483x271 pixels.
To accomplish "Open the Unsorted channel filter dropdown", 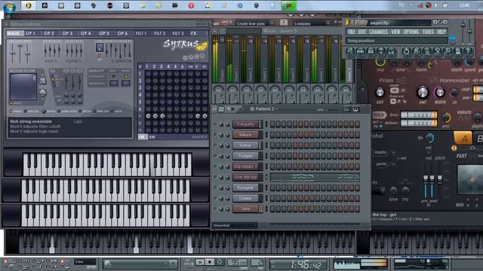I will coord(235,225).
